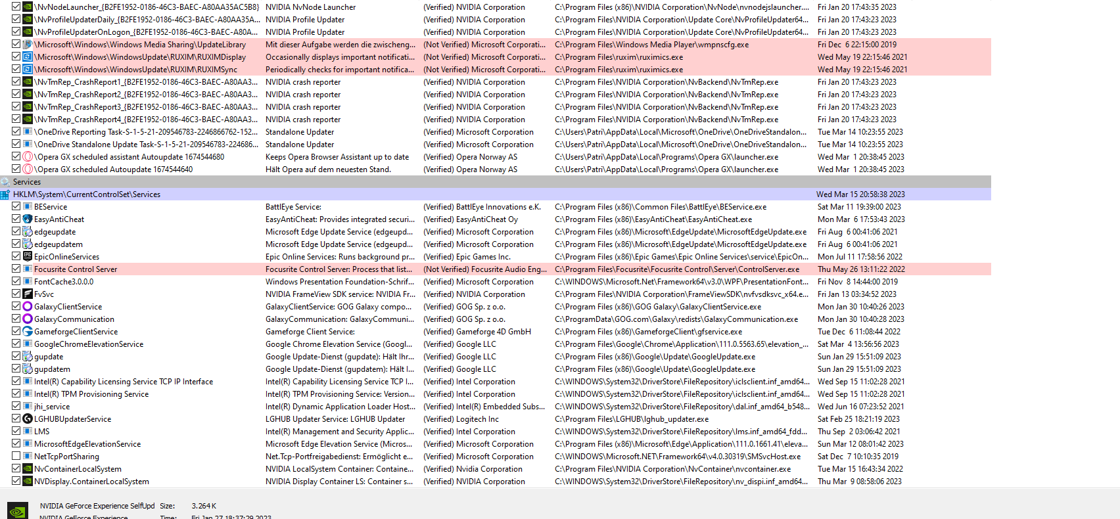Click '(Verified) BattlEye Innovations e.K.' publisher
The image size is (1120, 519).
(482, 207)
